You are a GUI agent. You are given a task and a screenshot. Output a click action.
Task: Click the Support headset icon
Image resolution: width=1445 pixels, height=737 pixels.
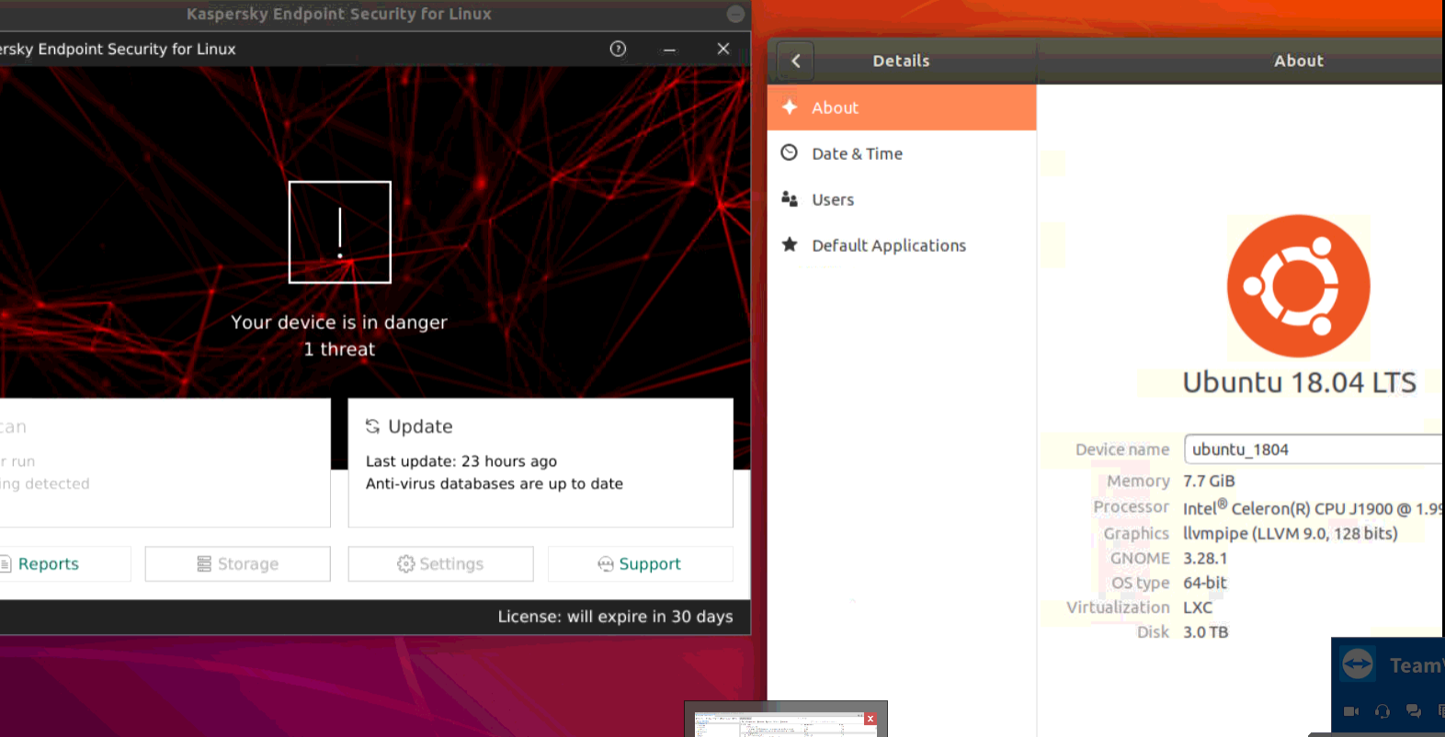[606, 564]
